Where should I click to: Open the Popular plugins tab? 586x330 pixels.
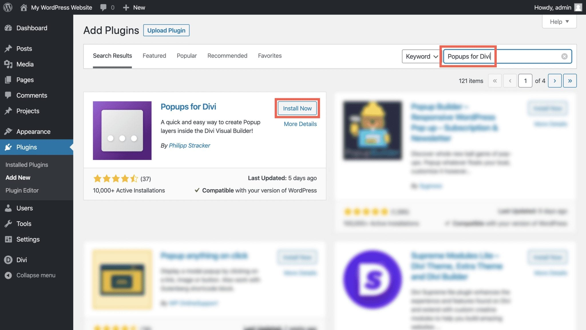click(187, 56)
